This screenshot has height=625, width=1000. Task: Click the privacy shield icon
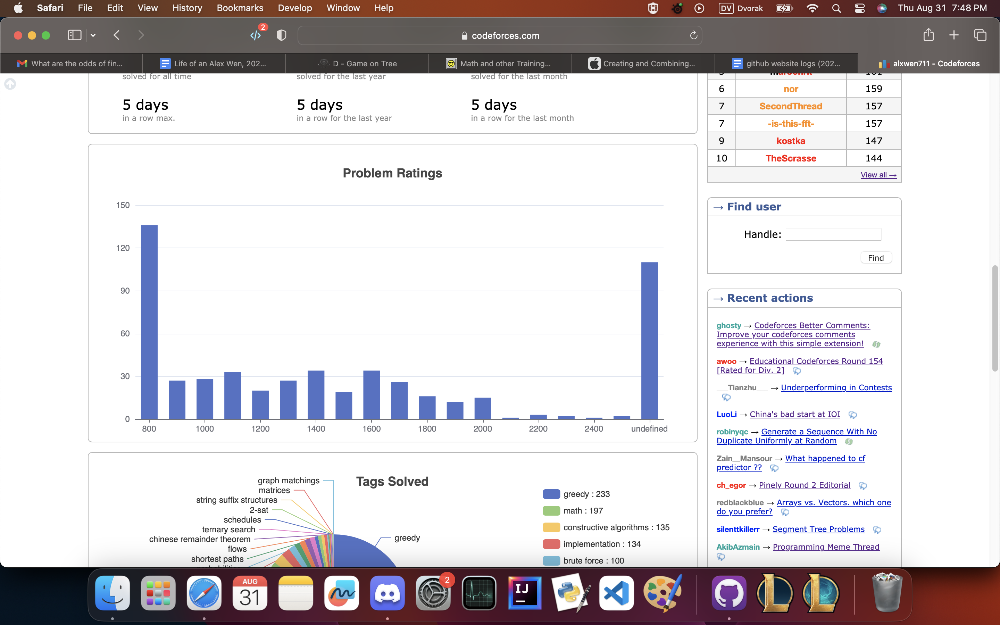coord(281,35)
